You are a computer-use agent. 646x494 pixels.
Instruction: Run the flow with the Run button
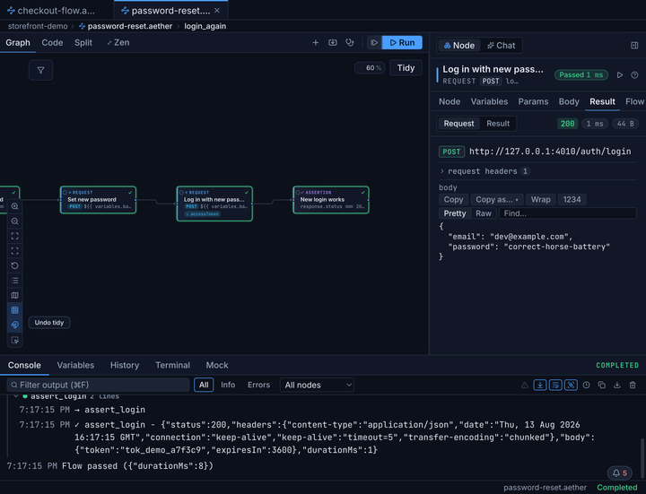coord(402,42)
